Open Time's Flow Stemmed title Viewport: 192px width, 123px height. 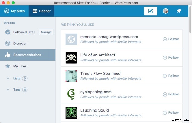(x=100, y=73)
